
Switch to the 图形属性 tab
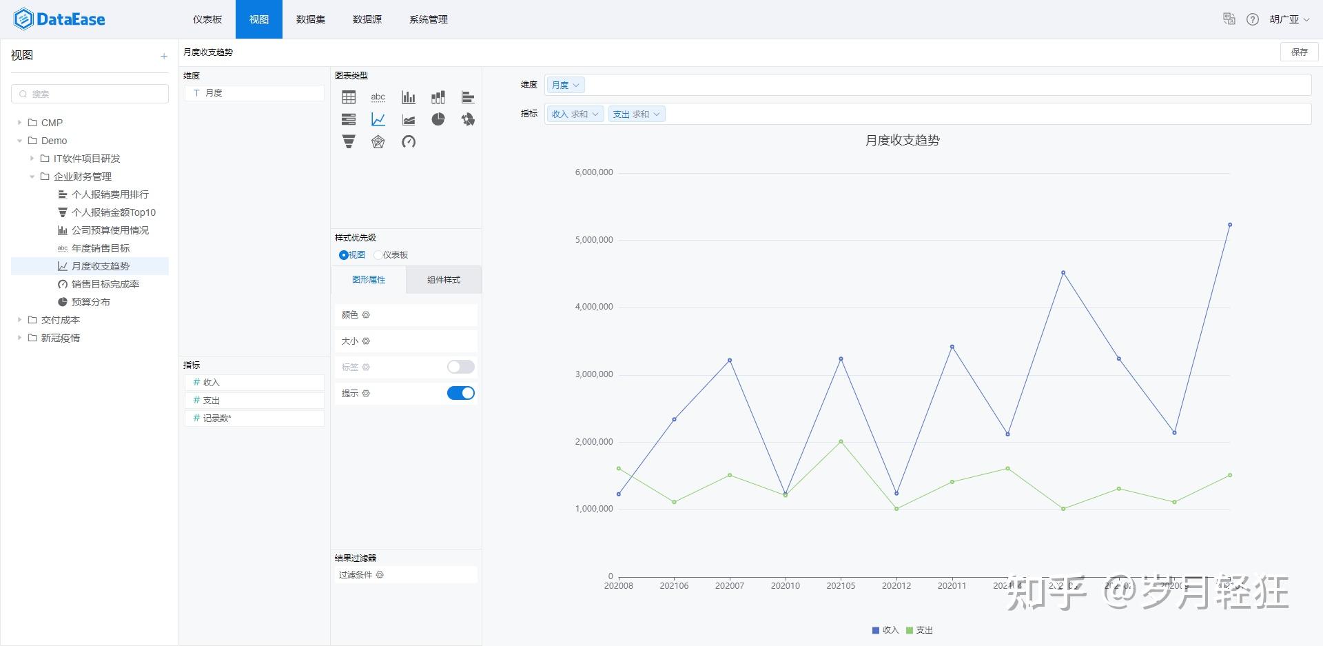click(x=369, y=280)
